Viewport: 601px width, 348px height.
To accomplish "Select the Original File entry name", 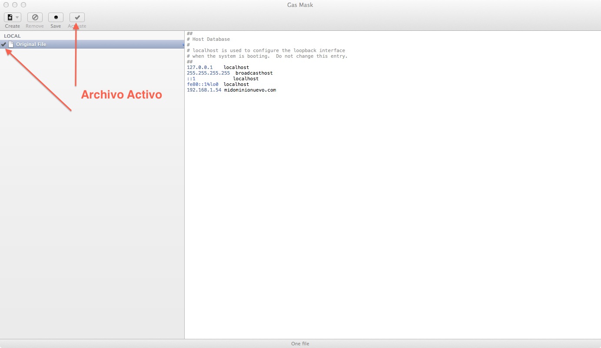I will [x=31, y=44].
